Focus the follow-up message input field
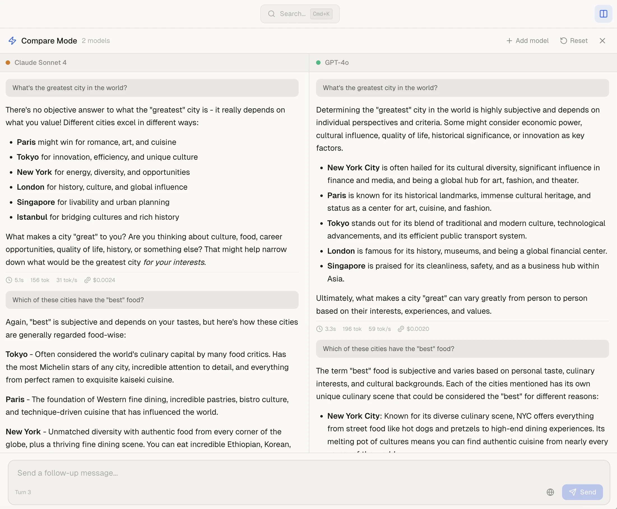Screen dimensions: 617x509 pos(264,473)
